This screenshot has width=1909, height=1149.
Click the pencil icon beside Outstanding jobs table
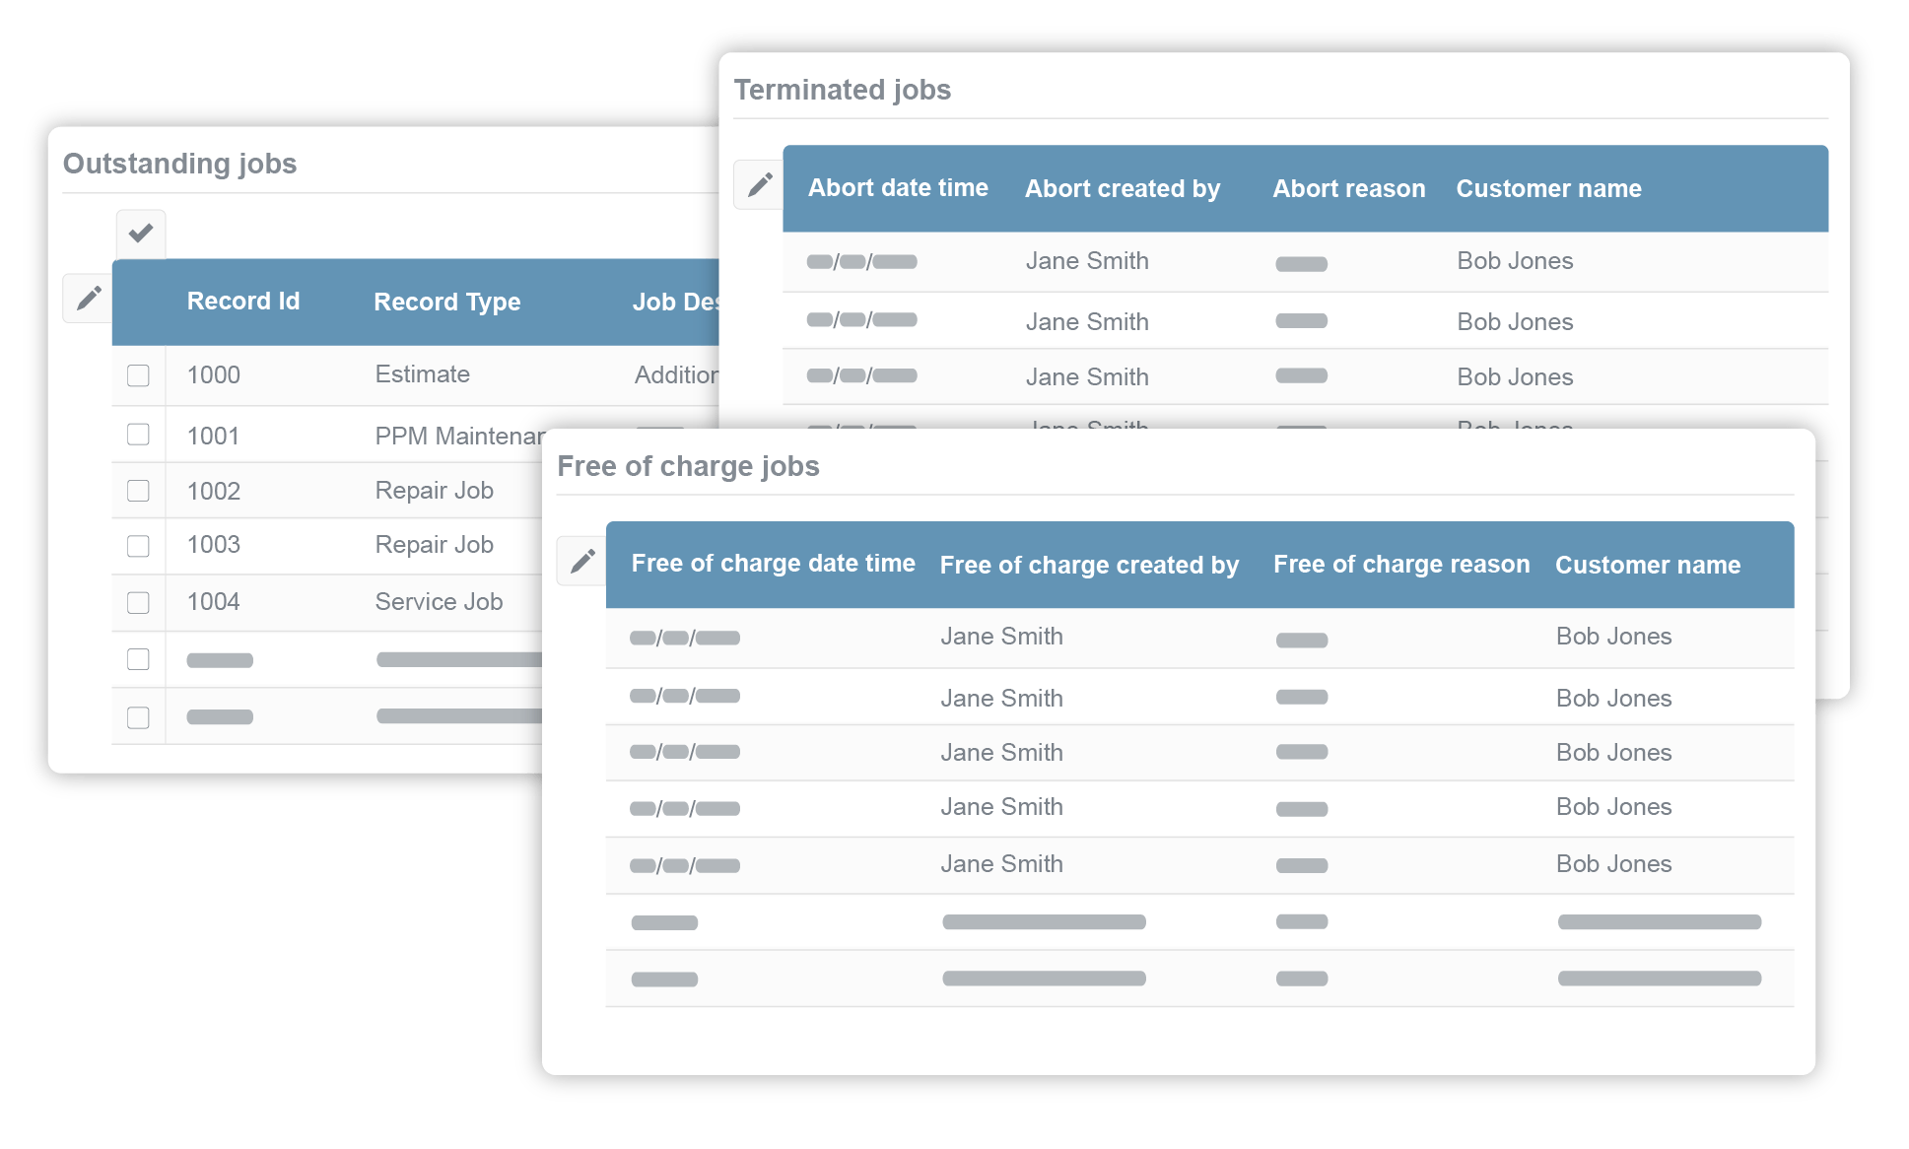(89, 298)
